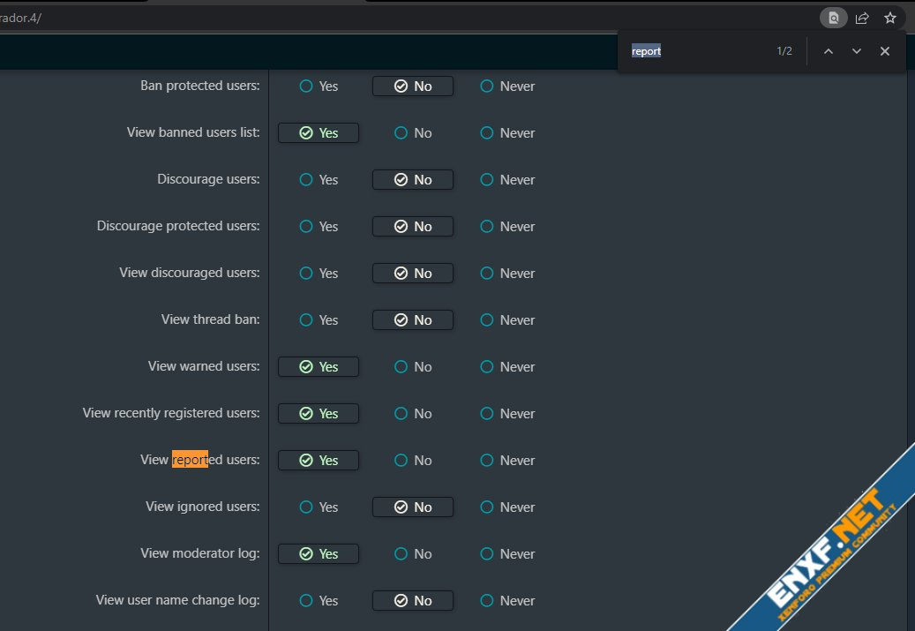Select Yes for View moderator log
Viewport: 915px width, 631px height.
[319, 554]
